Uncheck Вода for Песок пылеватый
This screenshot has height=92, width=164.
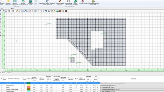click(76, 85)
